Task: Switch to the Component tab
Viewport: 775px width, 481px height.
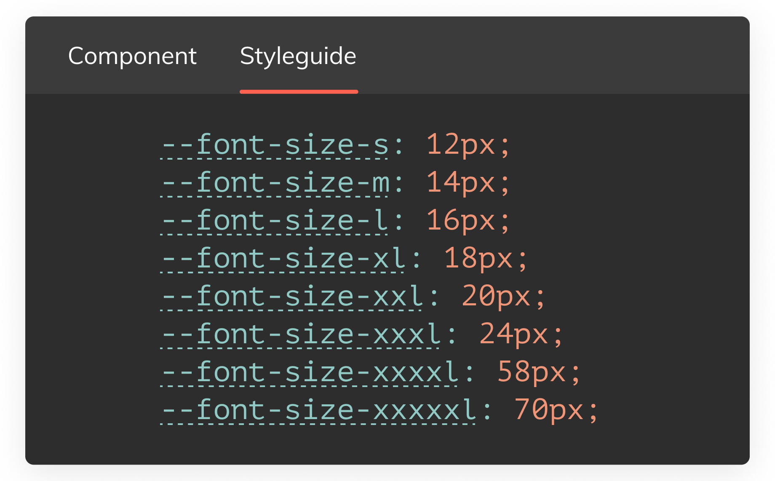Action: (x=132, y=56)
